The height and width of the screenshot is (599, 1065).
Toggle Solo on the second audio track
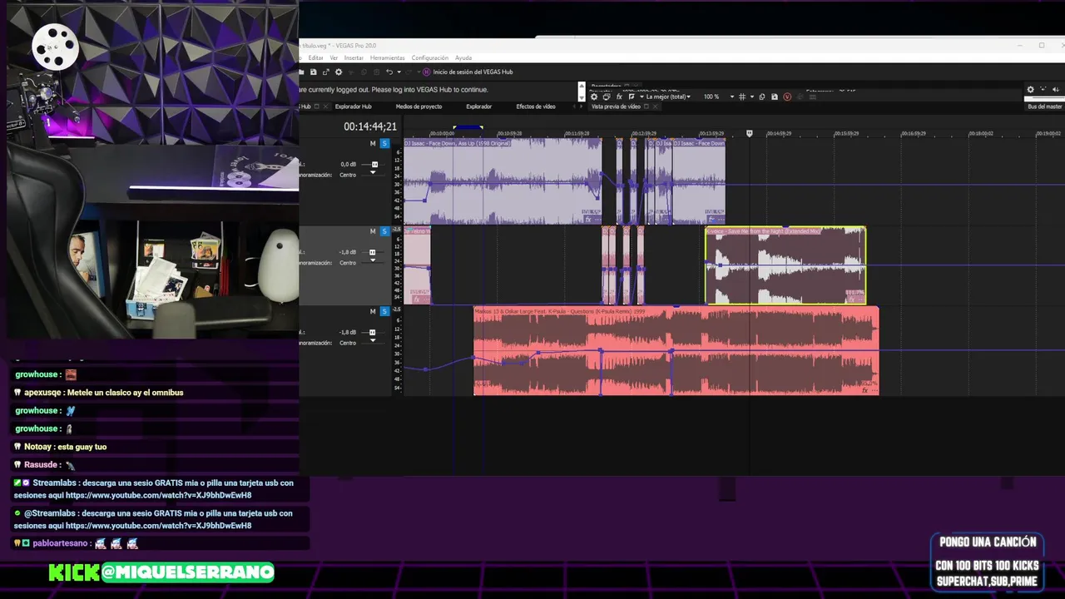384,231
